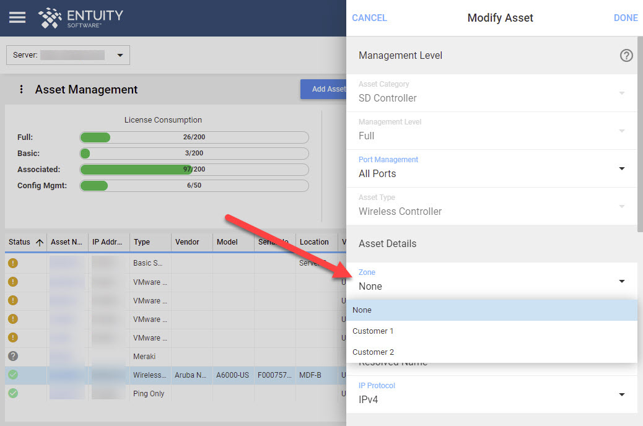Click the question-mark status icon on Meraki row
The height and width of the screenshot is (426, 643).
point(14,356)
